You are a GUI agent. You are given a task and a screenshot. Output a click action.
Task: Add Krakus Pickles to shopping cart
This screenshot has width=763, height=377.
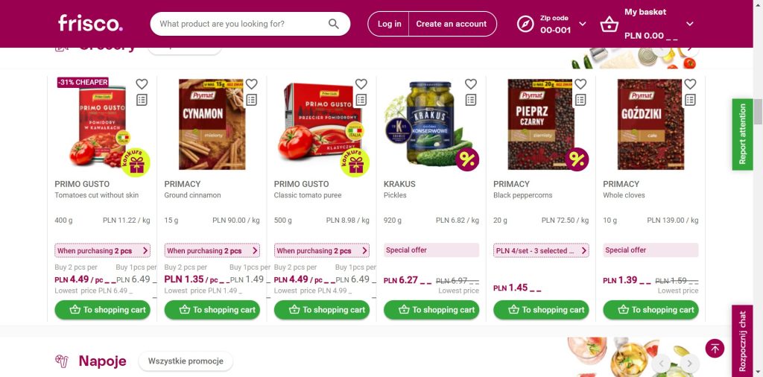click(x=431, y=310)
